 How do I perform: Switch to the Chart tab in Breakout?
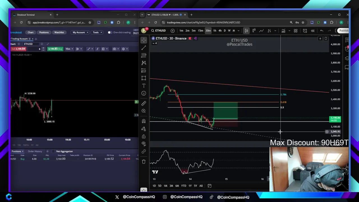tap(31, 32)
